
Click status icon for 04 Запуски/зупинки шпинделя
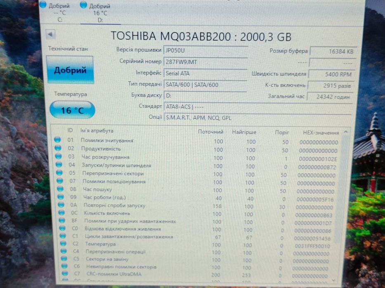click(59, 164)
